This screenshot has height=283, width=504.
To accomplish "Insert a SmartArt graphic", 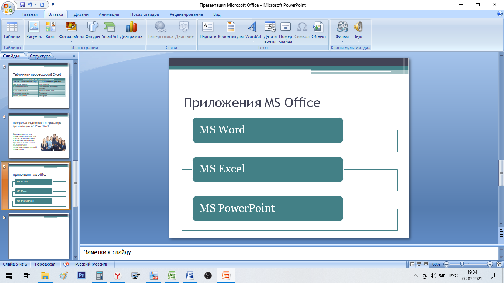I will (x=110, y=30).
